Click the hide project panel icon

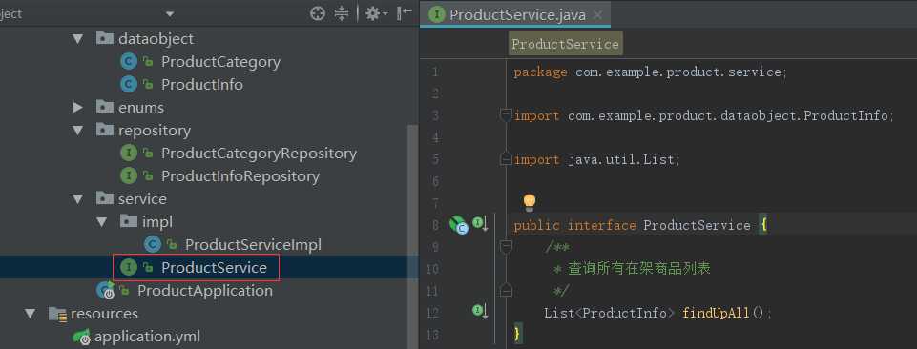[x=405, y=13]
